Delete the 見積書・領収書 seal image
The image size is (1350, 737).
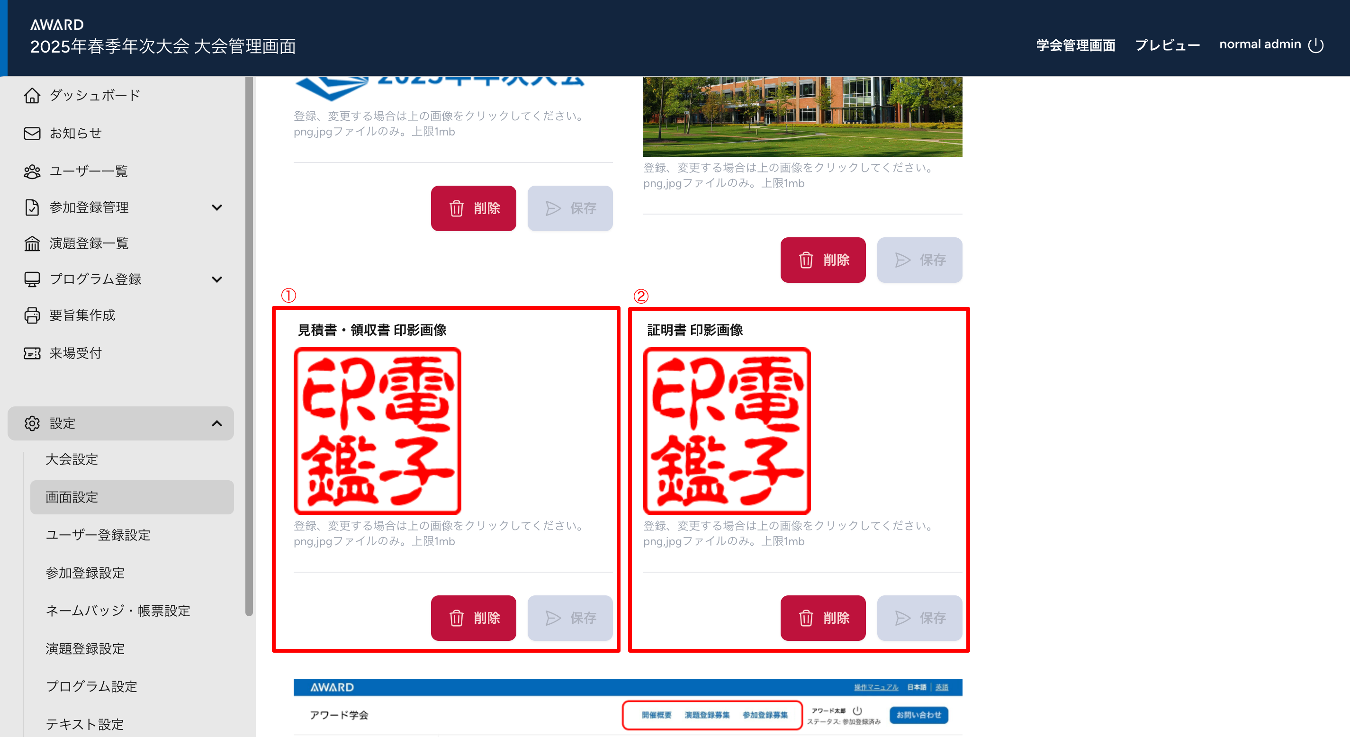[473, 618]
